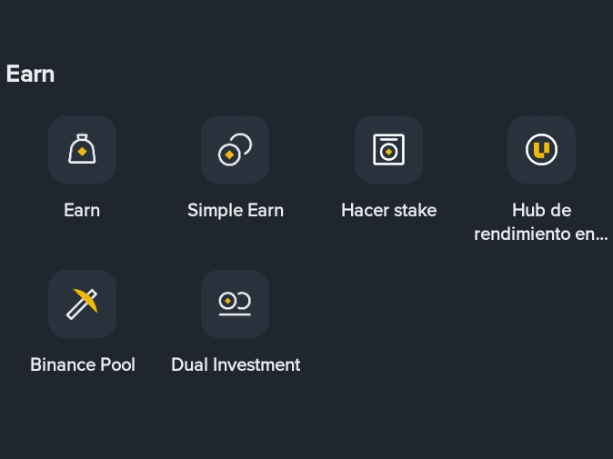The image size is (613, 459).
Task: Click the 'Earn' label under the bag icon
Action: click(x=82, y=211)
